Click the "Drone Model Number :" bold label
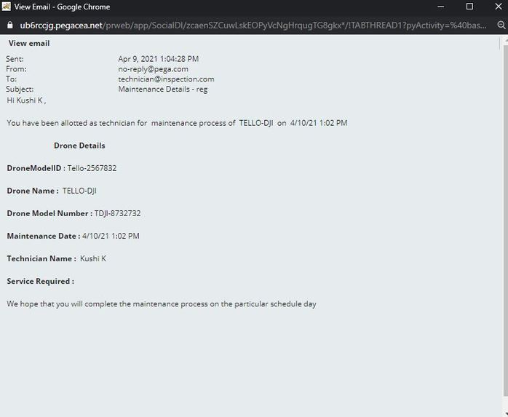The height and width of the screenshot is (417, 508). pyautogui.click(x=49, y=213)
